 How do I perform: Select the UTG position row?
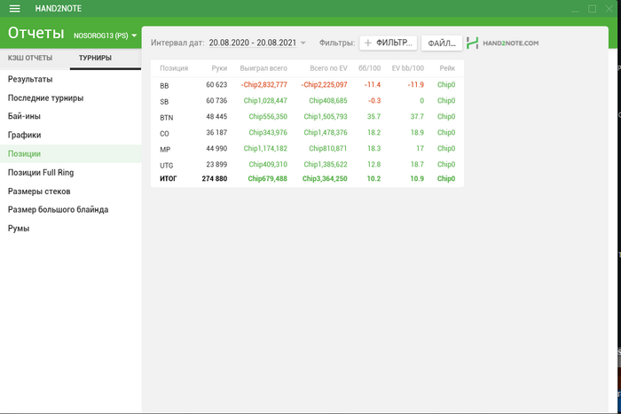coord(307,164)
